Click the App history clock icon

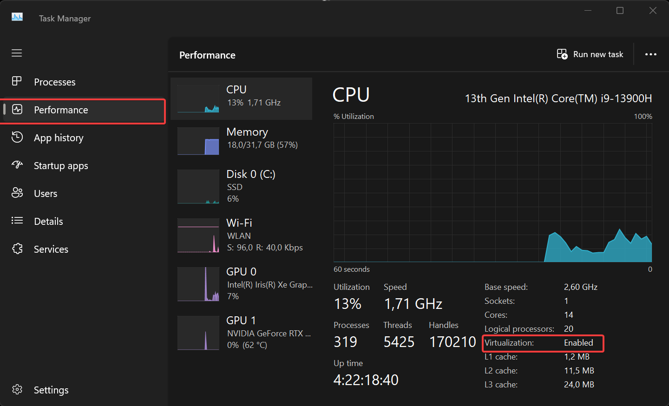(x=17, y=137)
